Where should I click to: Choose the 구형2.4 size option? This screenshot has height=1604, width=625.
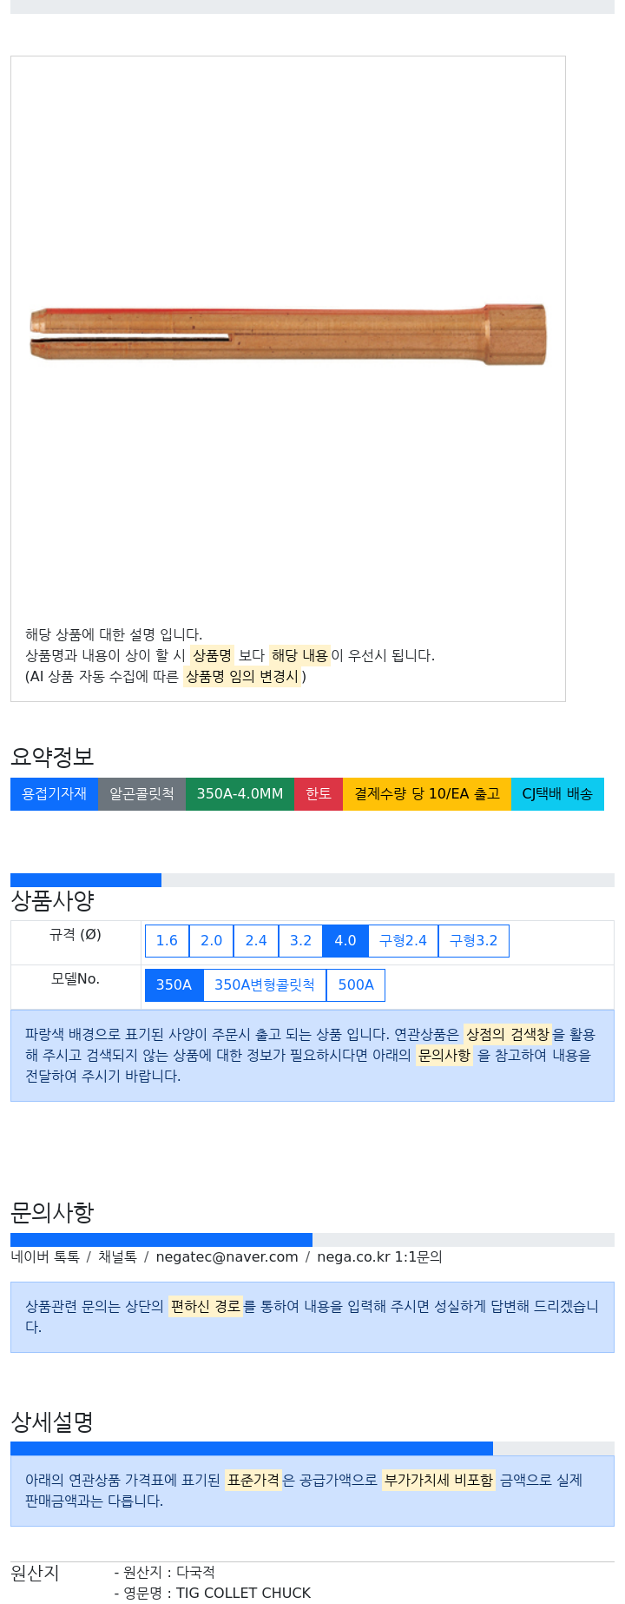tap(403, 940)
